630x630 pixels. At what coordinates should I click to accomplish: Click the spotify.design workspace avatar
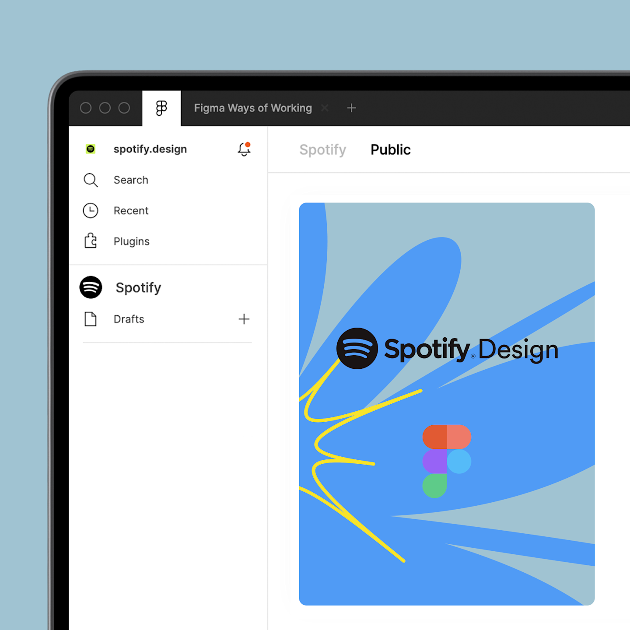91,149
